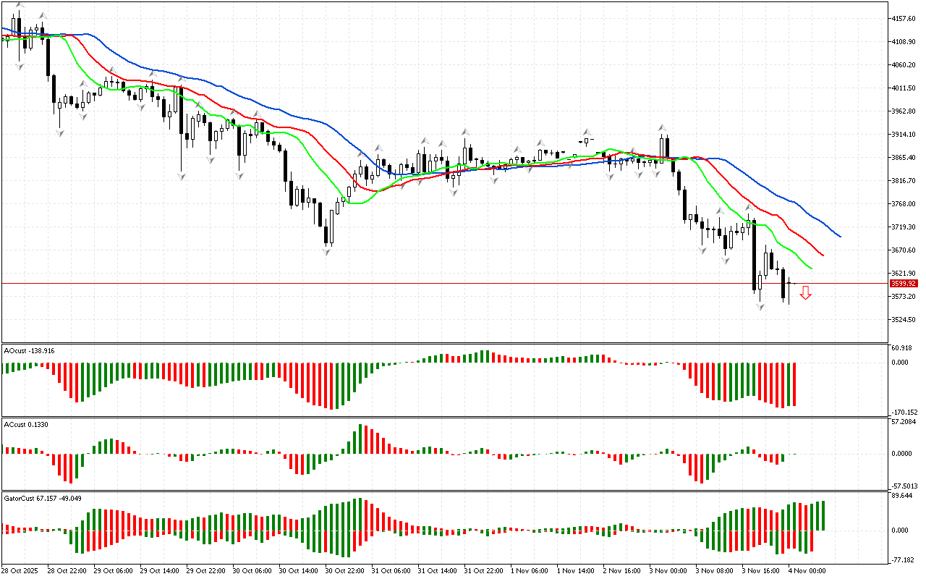The height and width of the screenshot is (579, 926).
Task: Click the GatorCust indicator label
Action: pos(42,498)
